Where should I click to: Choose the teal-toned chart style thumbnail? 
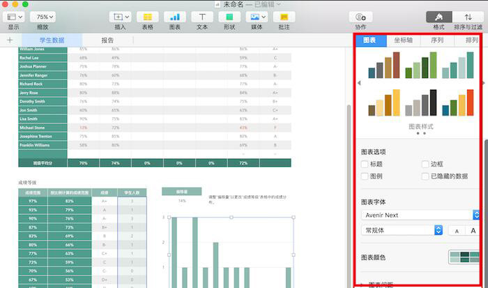tap(458, 65)
